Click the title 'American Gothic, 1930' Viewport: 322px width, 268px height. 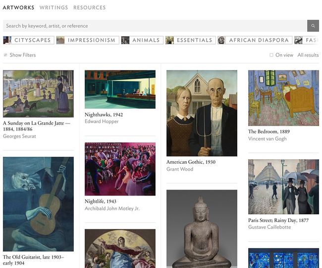point(191,162)
